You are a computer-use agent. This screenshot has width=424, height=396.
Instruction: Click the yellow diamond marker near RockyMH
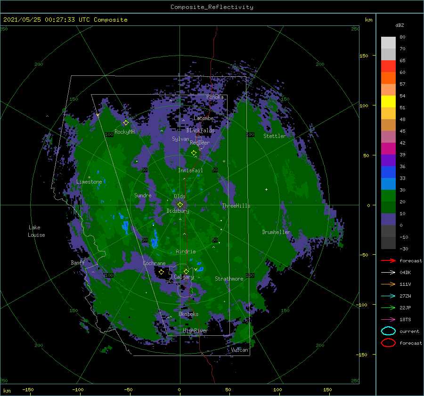coord(126,123)
